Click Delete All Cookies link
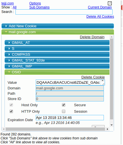 (x=100, y=17)
